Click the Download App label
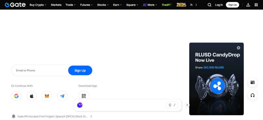 88,86
